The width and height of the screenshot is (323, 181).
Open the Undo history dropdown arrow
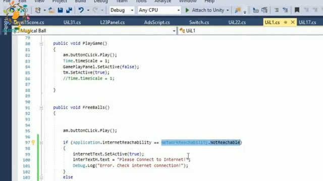88,10
